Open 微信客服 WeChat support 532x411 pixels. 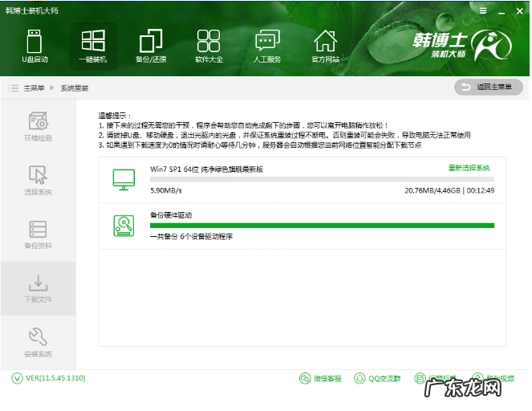click(320, 378)
